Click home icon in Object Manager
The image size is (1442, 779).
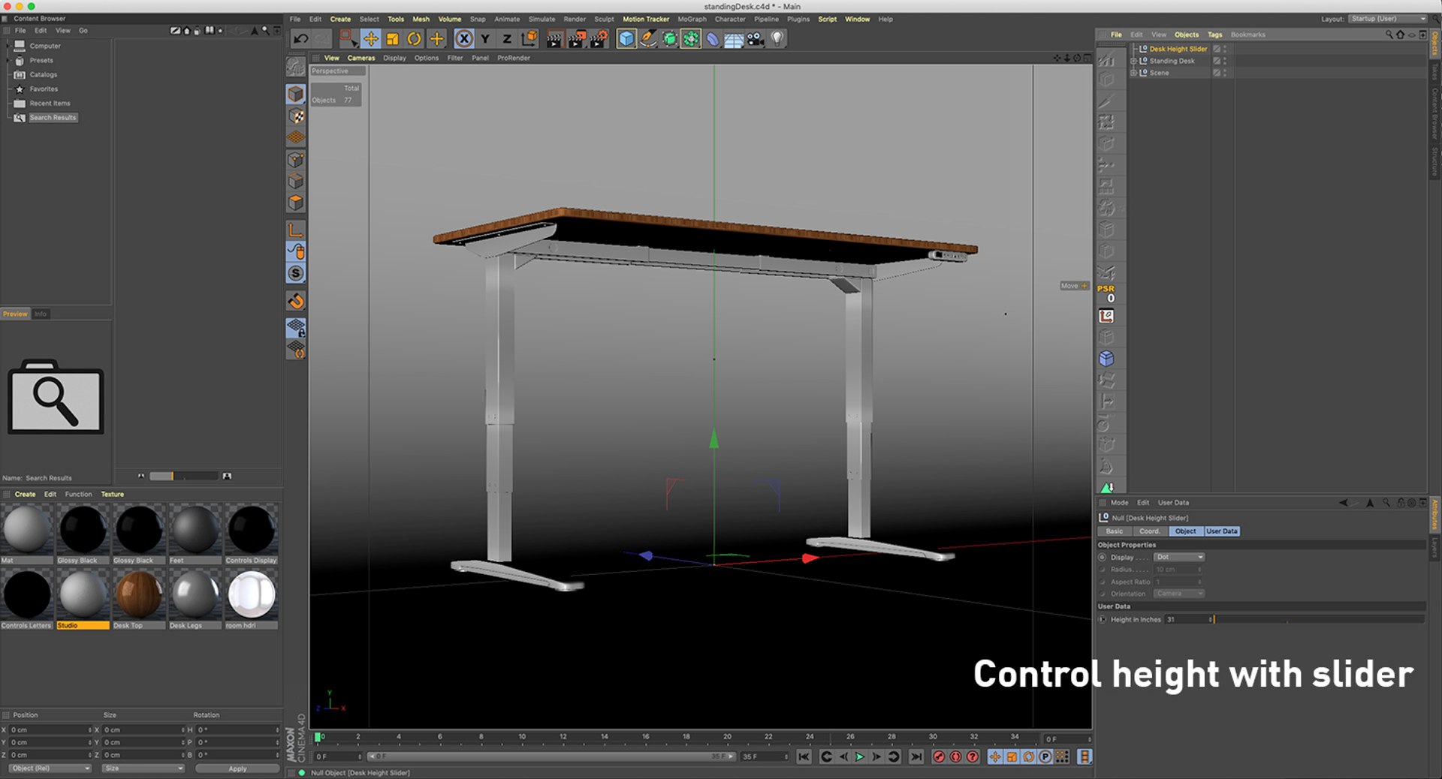1400,35
